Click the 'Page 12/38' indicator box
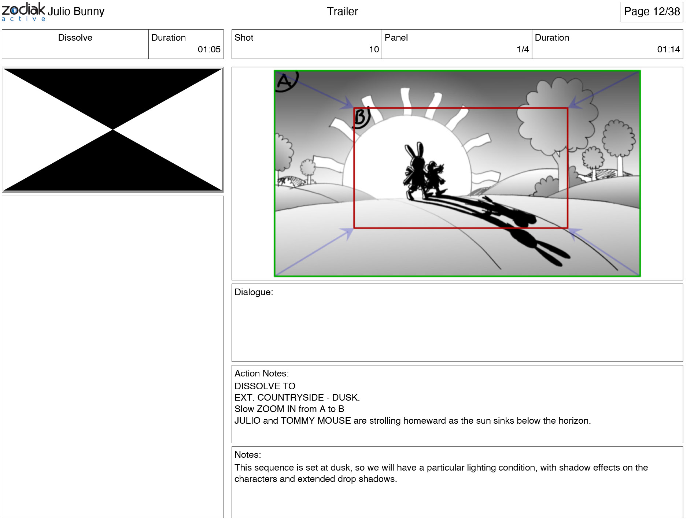The width and height of the screenshot is (694, 520). coord(652,12)
